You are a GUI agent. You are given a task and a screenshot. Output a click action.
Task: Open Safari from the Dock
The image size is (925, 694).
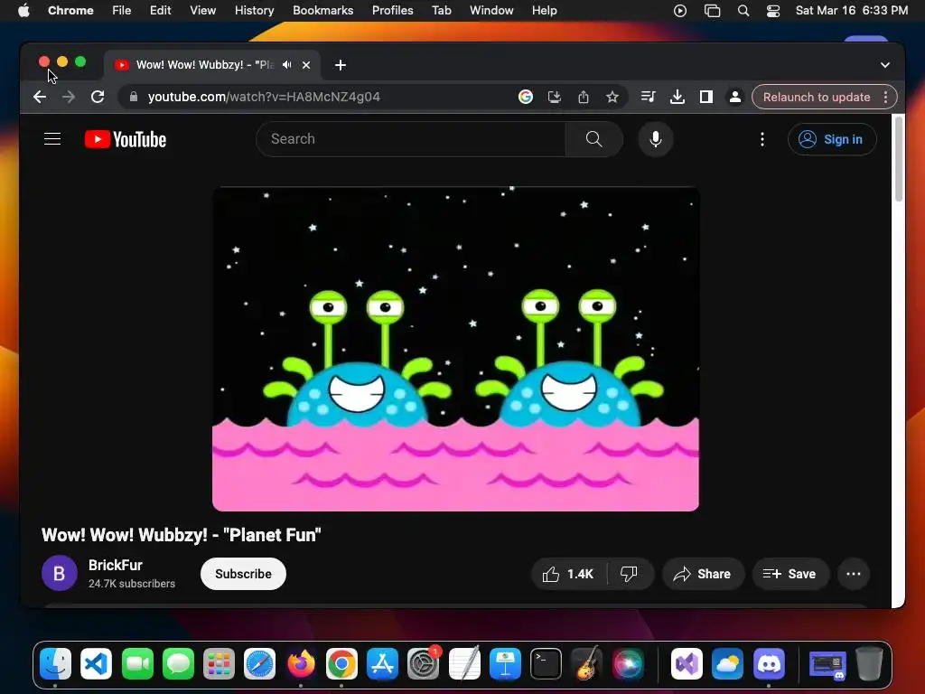tap(259, 664)
